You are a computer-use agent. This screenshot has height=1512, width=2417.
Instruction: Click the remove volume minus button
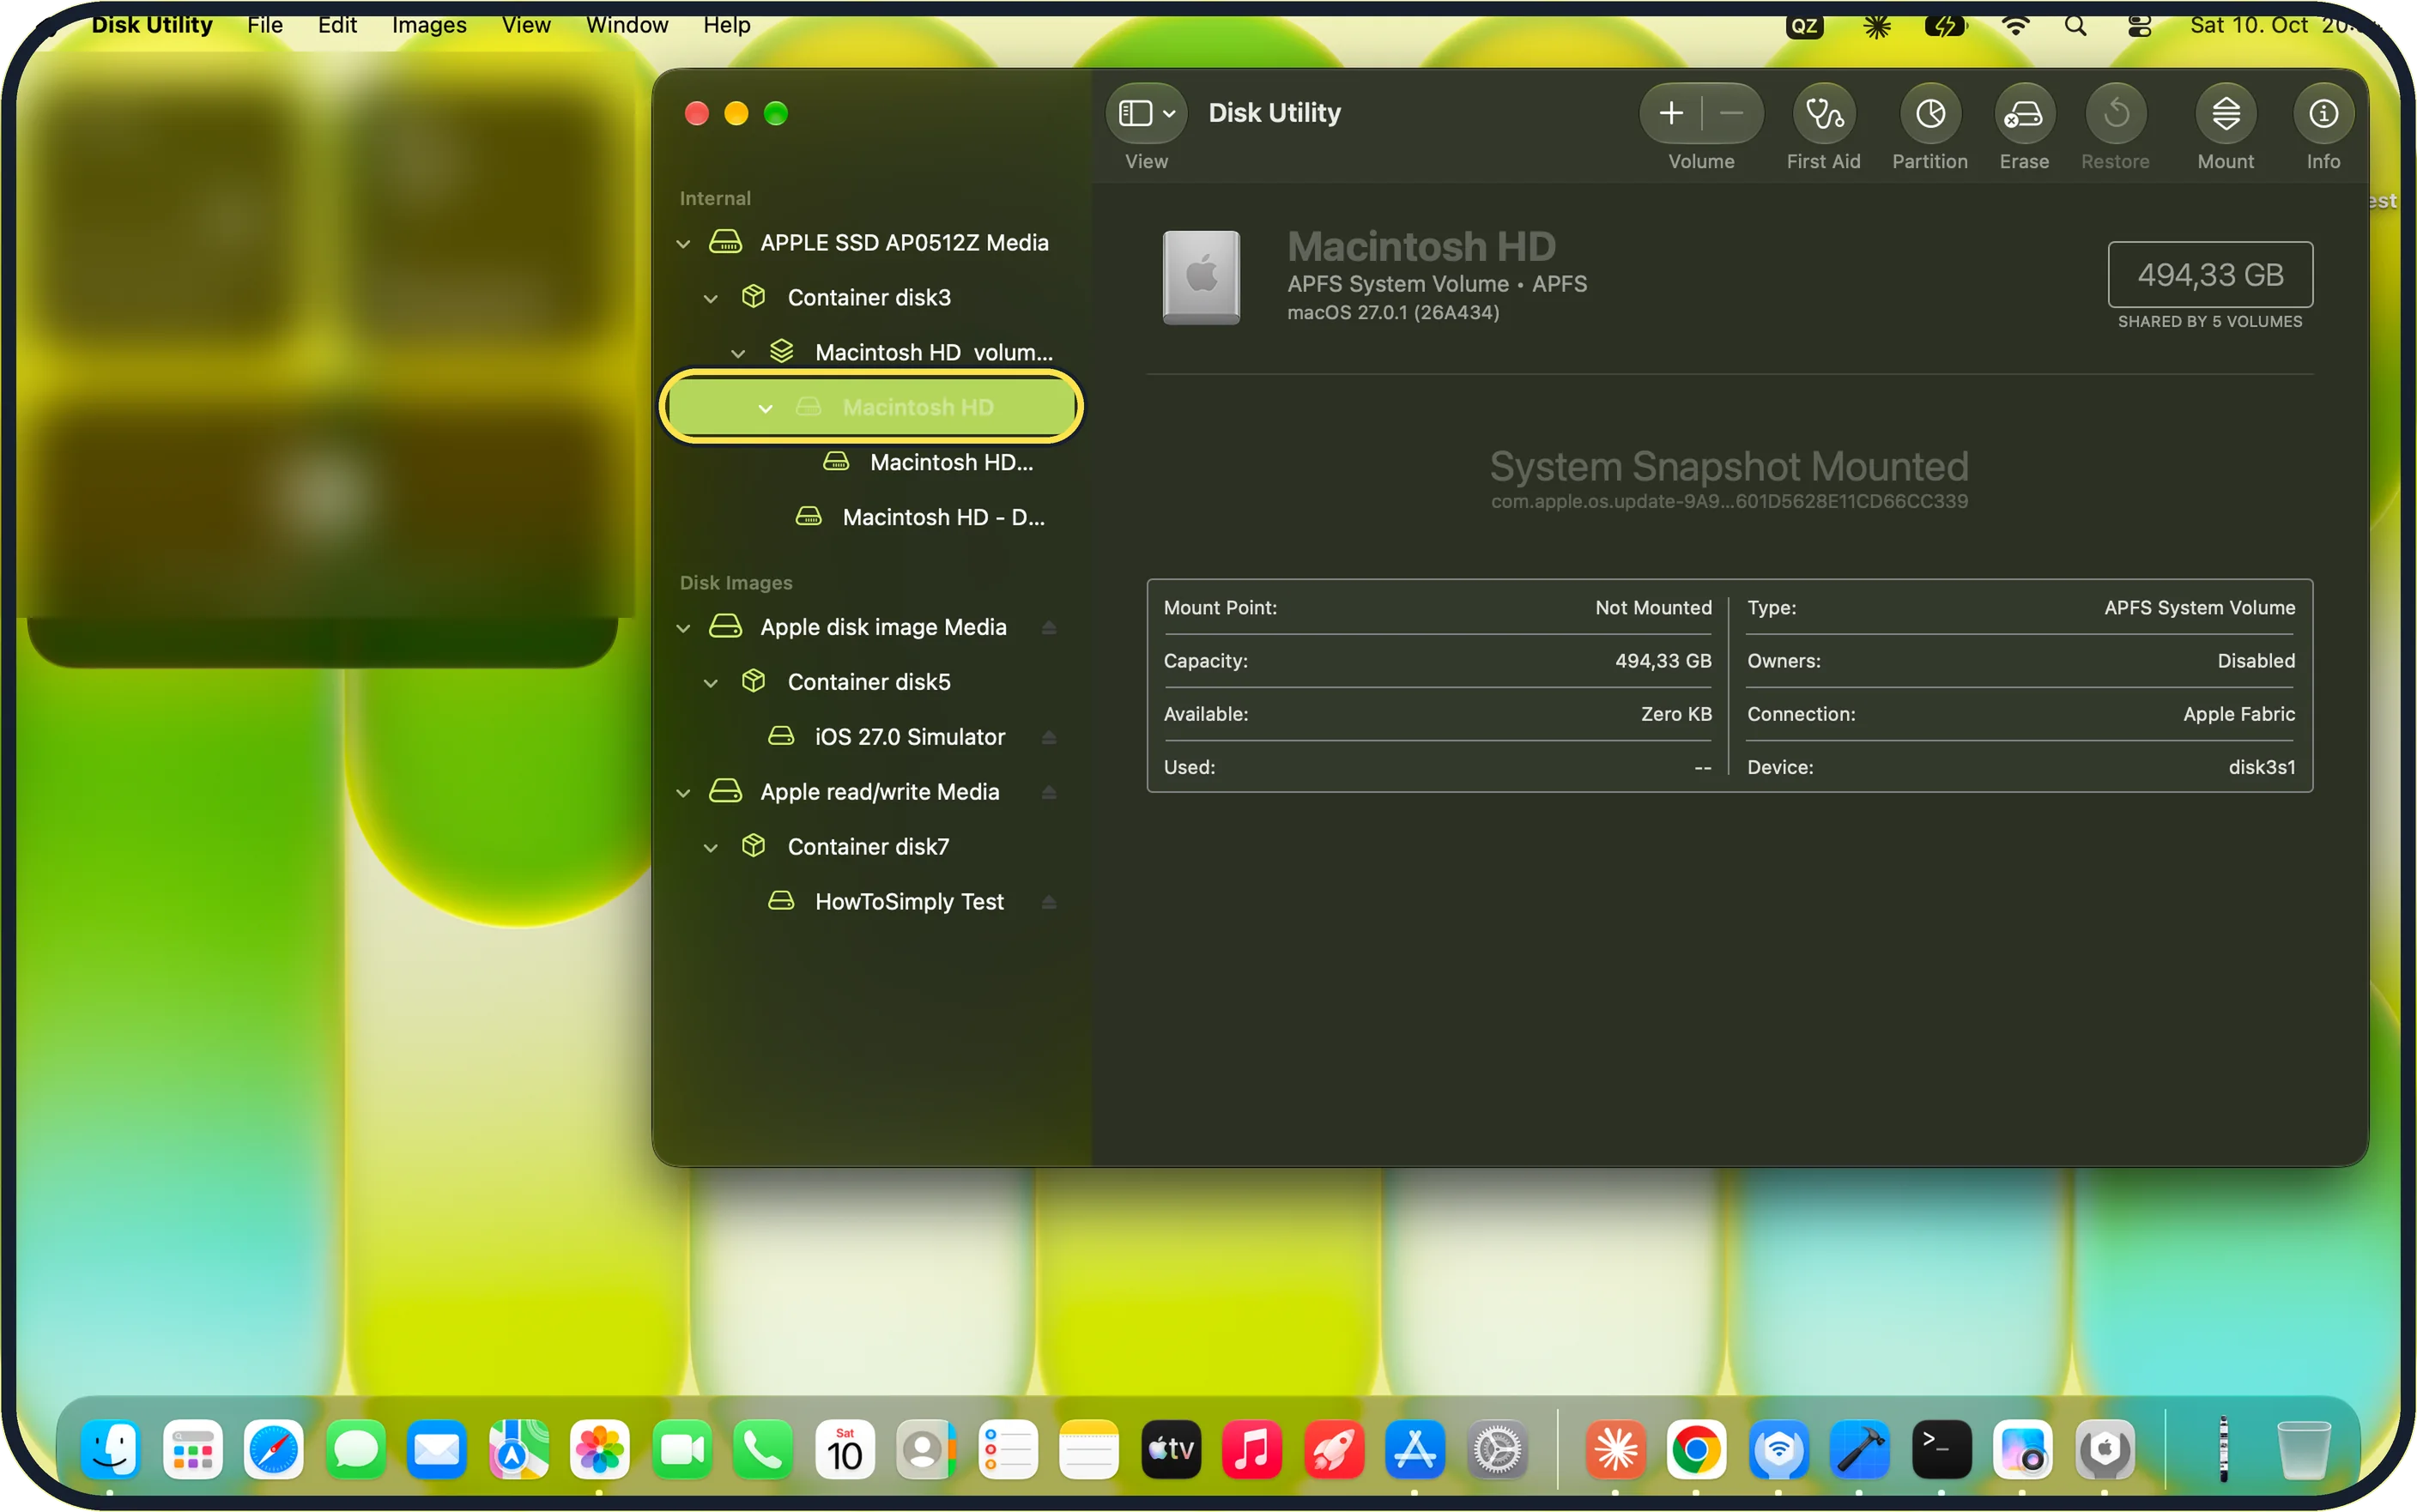(1731, 114)
